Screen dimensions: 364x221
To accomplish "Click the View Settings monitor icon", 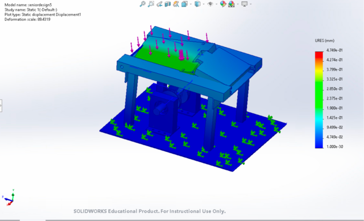I will [245, 4].
